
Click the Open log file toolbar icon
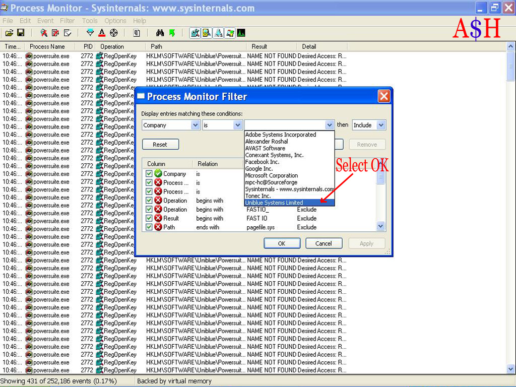(9, 33)
